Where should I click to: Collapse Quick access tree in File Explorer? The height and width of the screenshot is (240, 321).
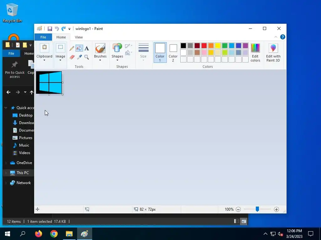(6, 108)
